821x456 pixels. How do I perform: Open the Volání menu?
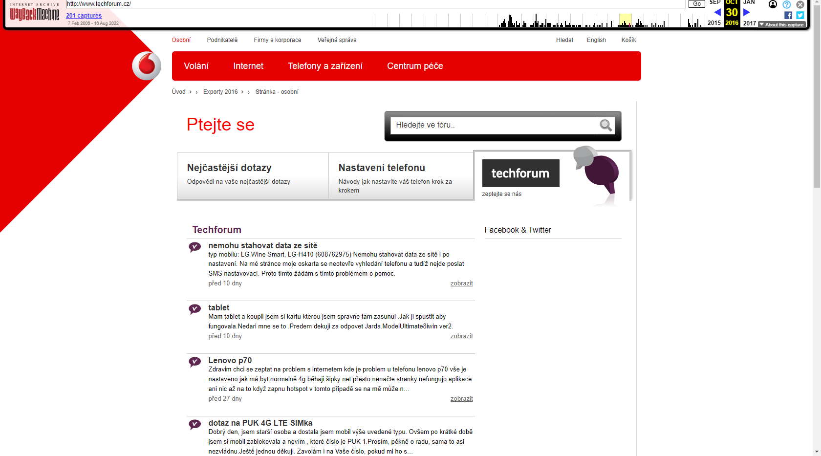pyautogui.click(x=196, y=66)
